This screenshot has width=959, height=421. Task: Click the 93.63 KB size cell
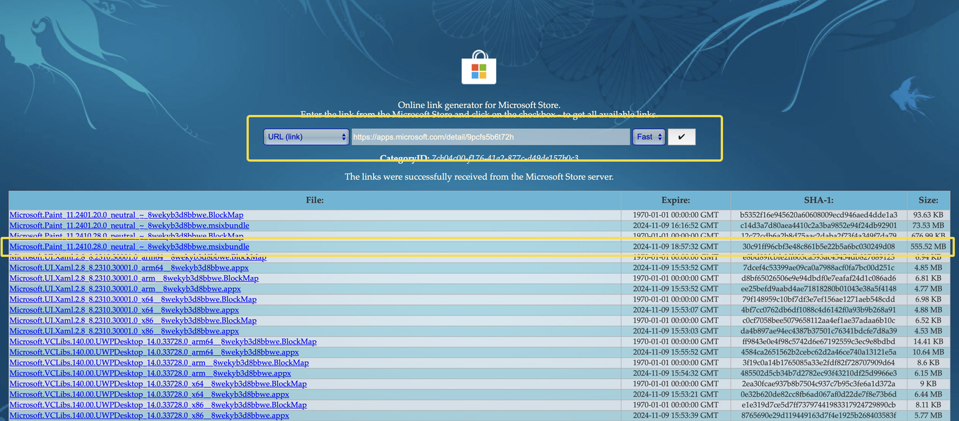pyautogui.click(x=928, y=215)
